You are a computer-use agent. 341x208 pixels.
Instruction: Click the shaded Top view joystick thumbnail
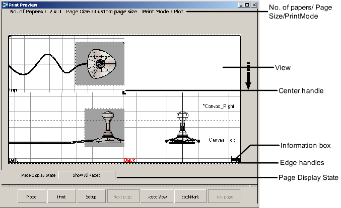(100, 63)
